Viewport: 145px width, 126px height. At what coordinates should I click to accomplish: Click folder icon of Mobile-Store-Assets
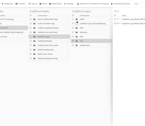[x=34, y=54]
